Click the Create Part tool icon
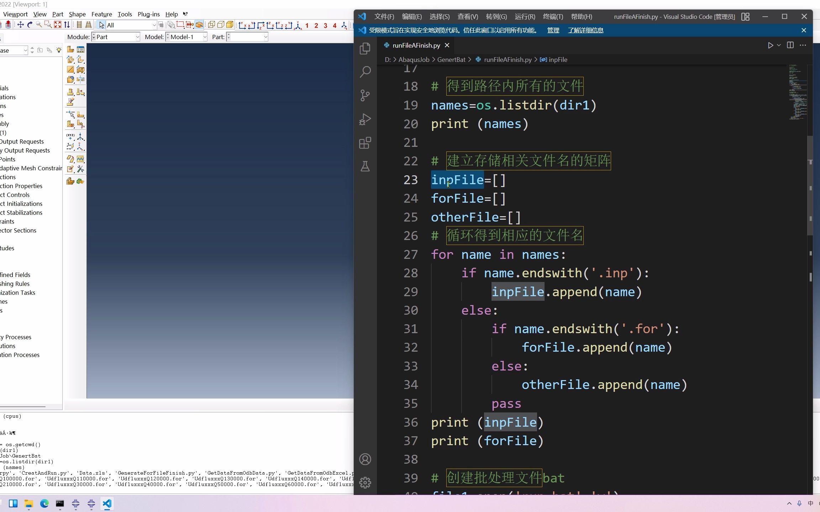This screenshot has height=512, width=820. [70, 49]
